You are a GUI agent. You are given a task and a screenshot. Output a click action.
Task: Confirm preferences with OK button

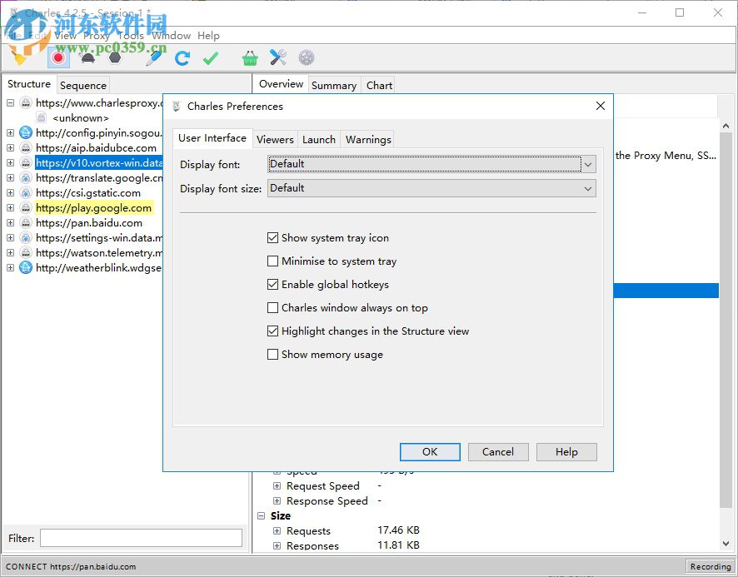[x=430, y=452]
